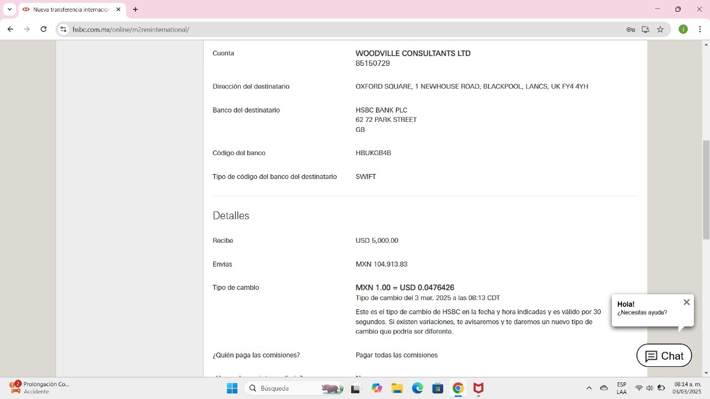Viewport: 710px width, 399px height.
Task: Open the saved passwords key icon
Action: click(x=631, y=29)
